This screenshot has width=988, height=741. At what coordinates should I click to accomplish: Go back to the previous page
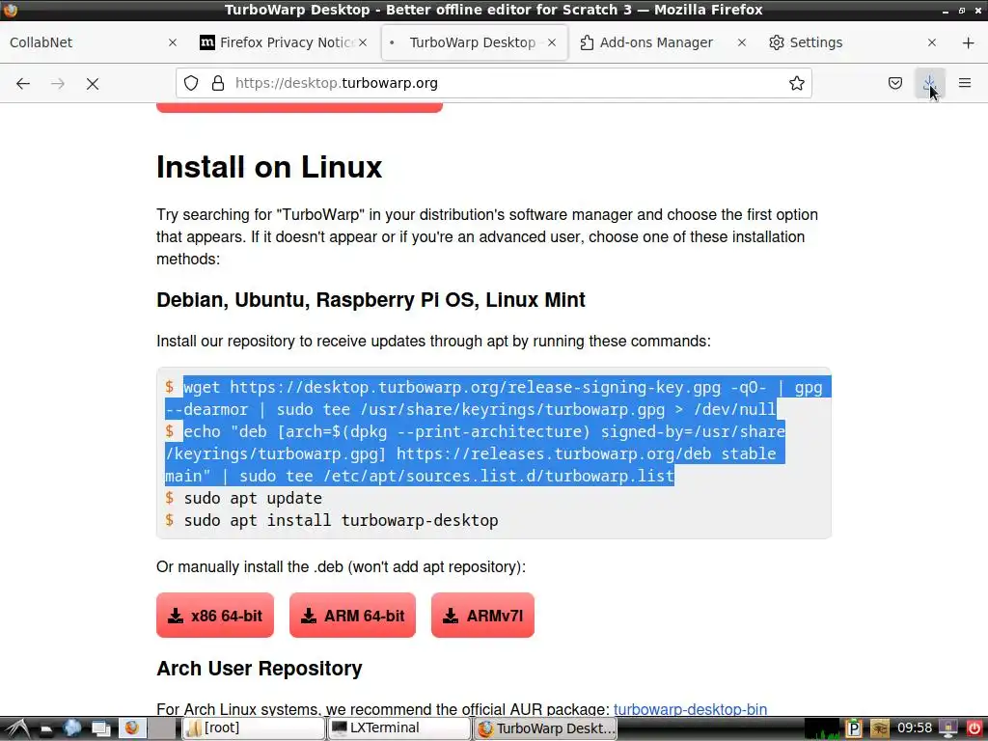click(x=23, y=83)
